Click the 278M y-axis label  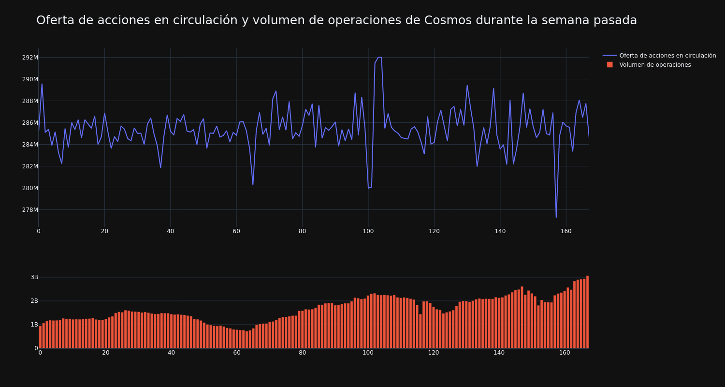pyautogui.click(x=30, y=210)
